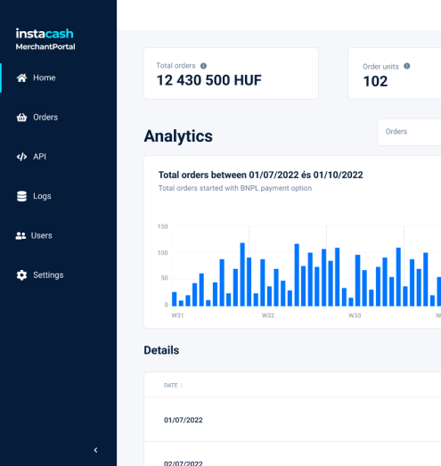Click the Users people icon
441x466 pixels.
tap(20, 236)
